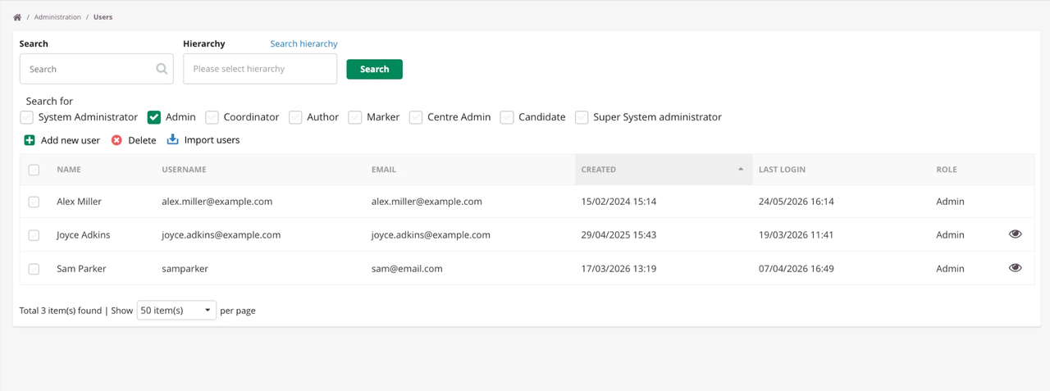Click the magnifier icon in Search box
The image size is (1050, 391).
click(x=162, y=69)
